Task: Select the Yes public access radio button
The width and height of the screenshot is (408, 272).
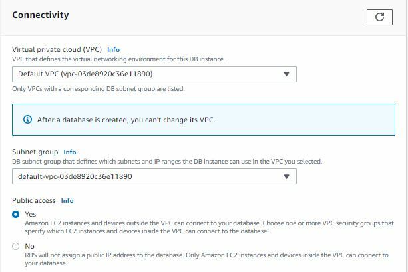Action: tap(15, 215)
